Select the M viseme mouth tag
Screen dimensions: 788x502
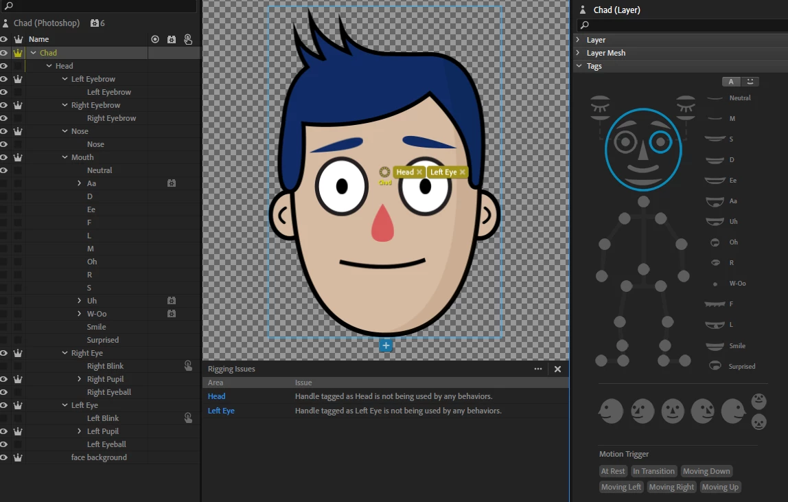pos(715,119)
